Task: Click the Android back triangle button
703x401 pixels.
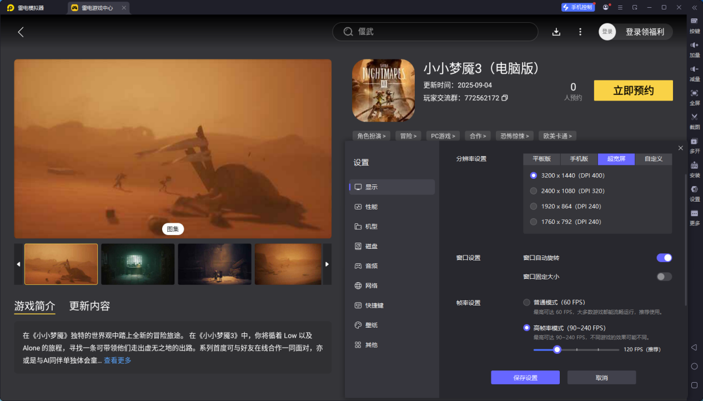Action: point(694,347)
